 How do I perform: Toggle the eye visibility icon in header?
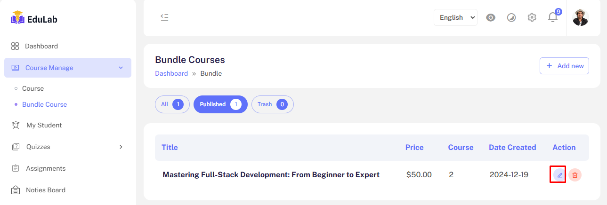tap(491, 17)
